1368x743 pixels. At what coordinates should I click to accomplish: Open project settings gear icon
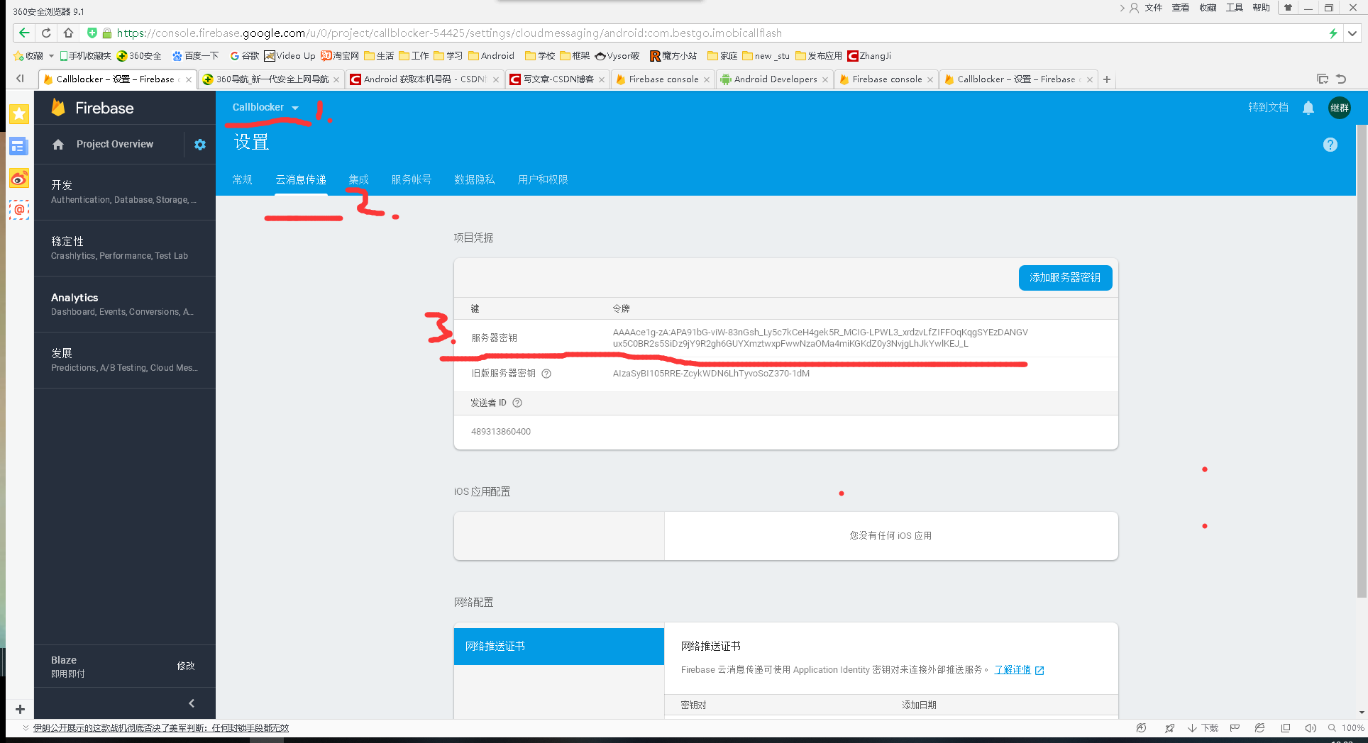200,145
